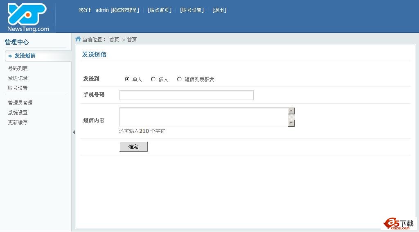Click the first 首页 breadcrumb link

(x=115, y=40)
